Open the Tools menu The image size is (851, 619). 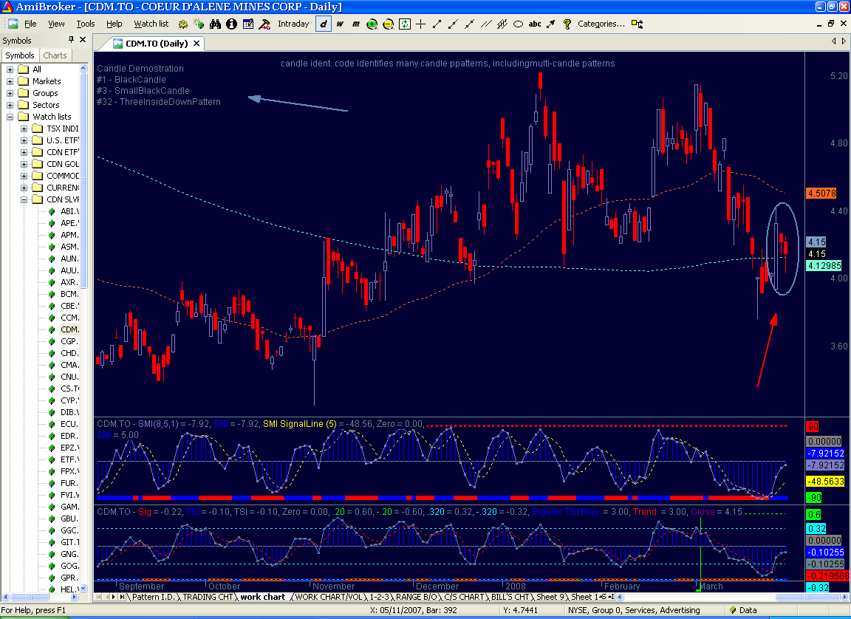(x=85, y=24)
